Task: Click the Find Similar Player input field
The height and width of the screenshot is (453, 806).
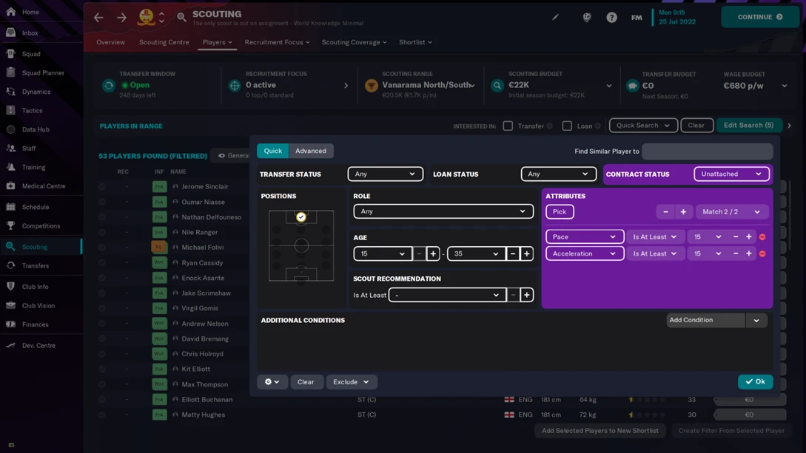Action: [707, 151]
